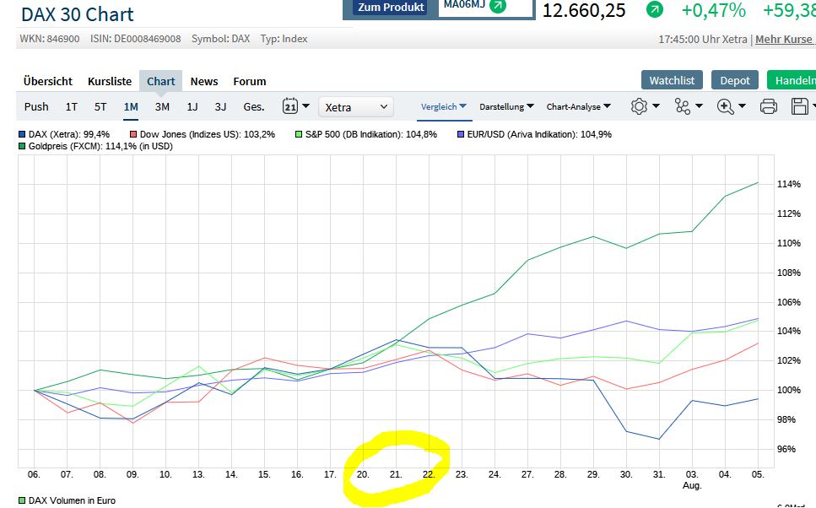Save the chart via floppy disk icon

800,106
